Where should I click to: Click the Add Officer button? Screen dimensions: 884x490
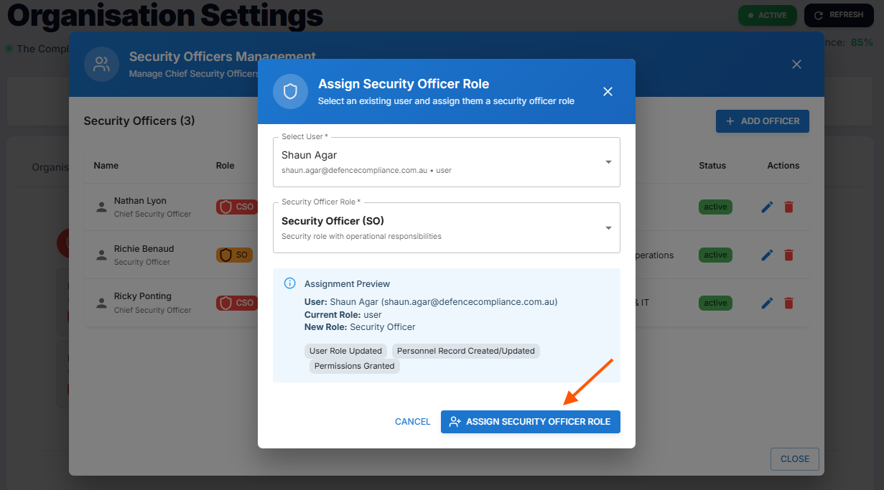762,121
